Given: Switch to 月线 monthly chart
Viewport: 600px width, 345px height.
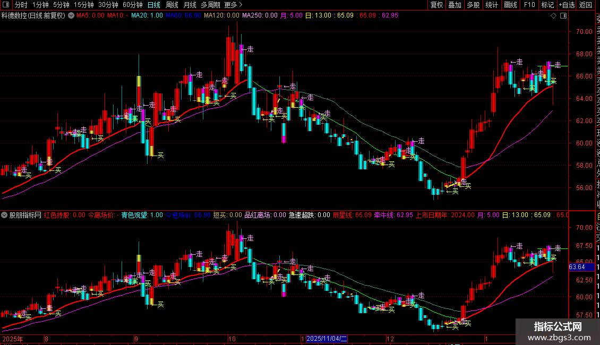Looking at the screenshot, I should pos(190,5).
